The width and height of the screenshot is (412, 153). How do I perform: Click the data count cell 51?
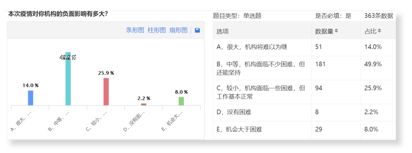(x=318, y=47)
